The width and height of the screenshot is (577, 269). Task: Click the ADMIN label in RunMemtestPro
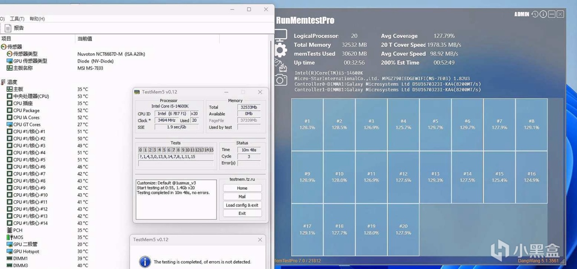point(522,14)
